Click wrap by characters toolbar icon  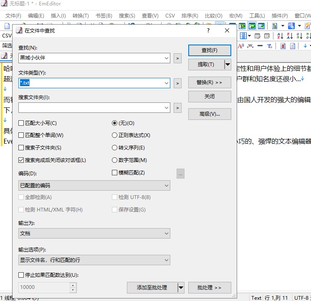tap(242, 26)
